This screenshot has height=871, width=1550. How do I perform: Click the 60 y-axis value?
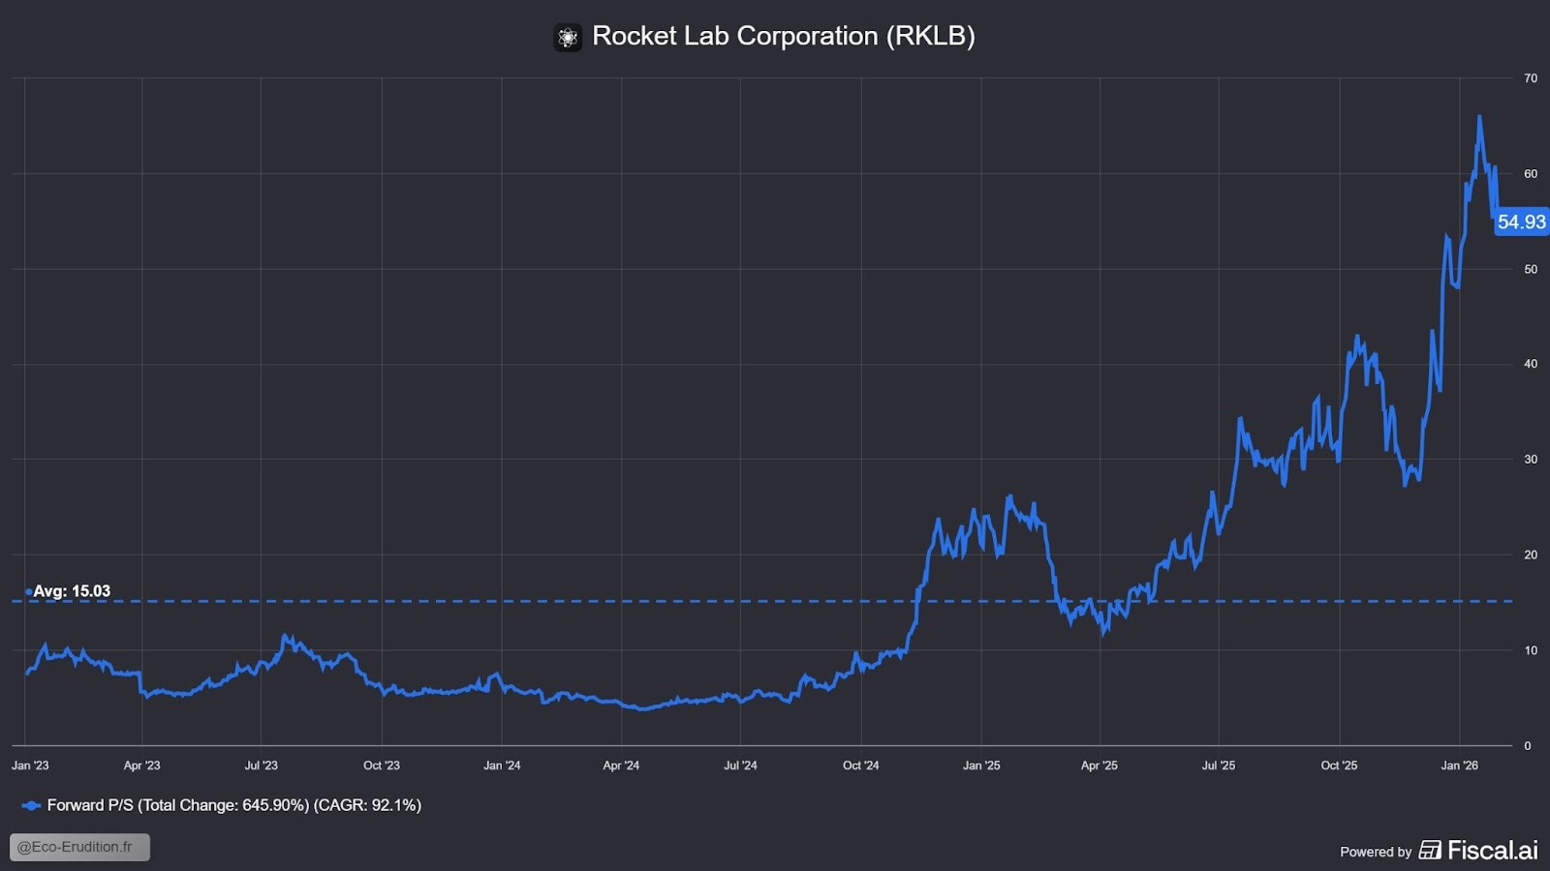coord(1531,174)
